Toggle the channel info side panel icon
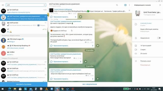 tap(125, 5)
